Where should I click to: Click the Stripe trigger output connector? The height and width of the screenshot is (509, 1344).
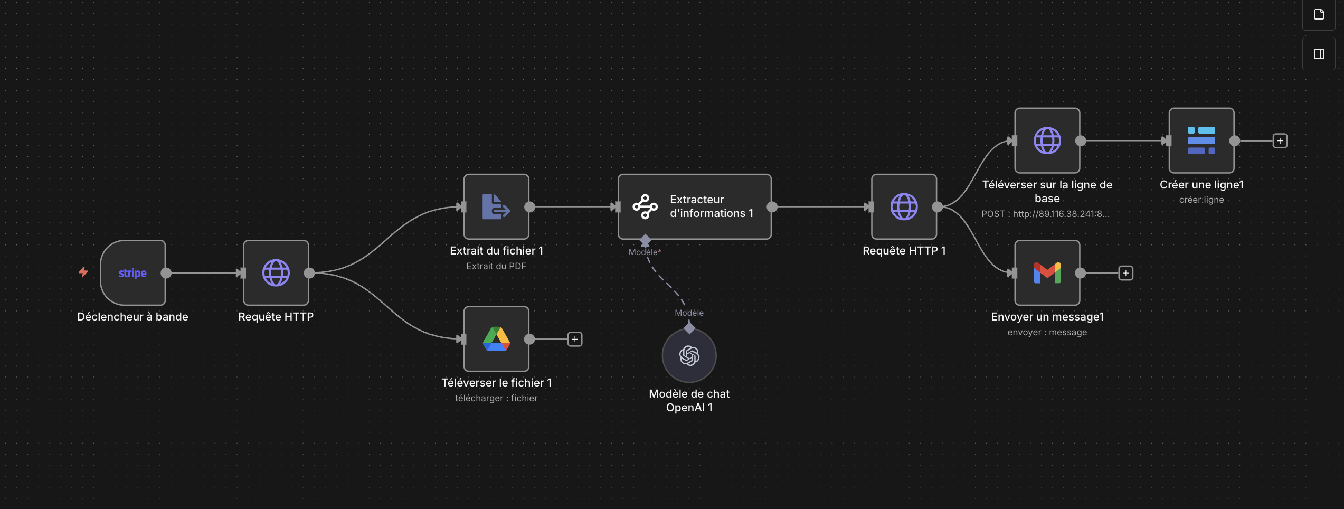tap(166, 273)
